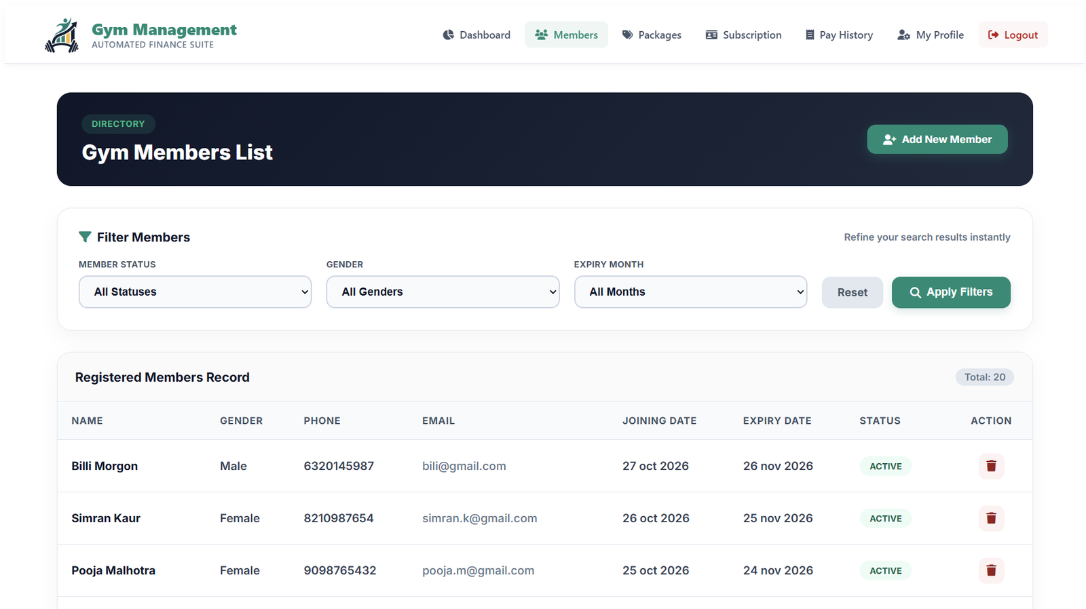Reset the member filters
The width and height of the screenshot is (1086, 609).
click(852, 292)
